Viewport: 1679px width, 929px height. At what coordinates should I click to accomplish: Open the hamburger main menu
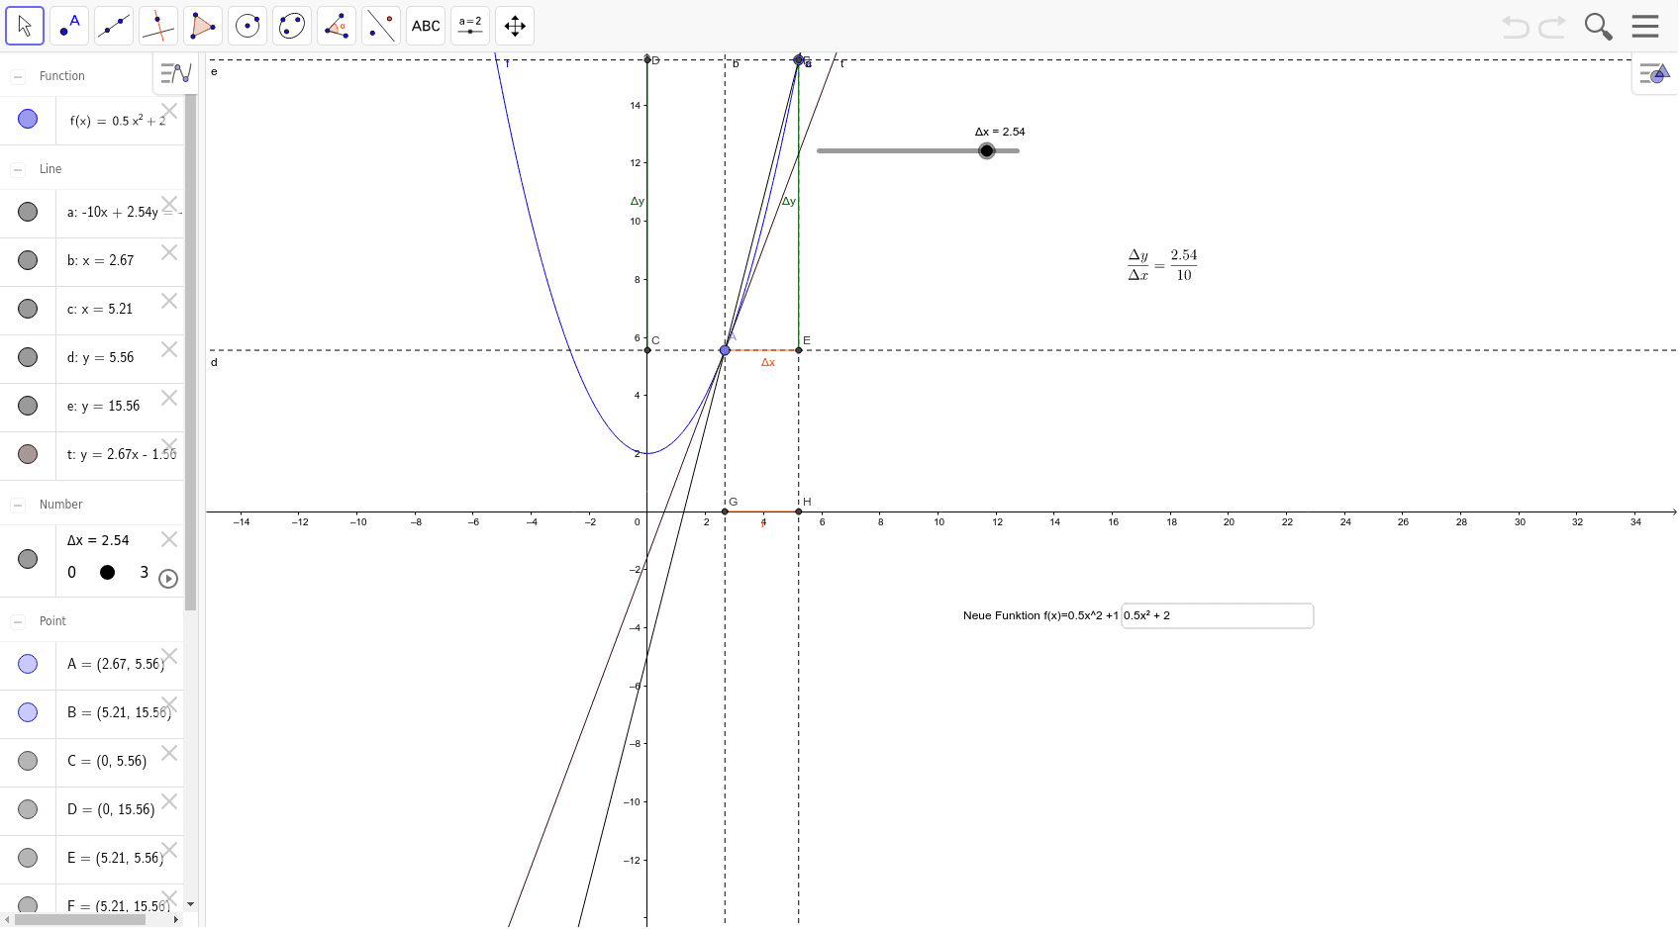(1645, 26)
